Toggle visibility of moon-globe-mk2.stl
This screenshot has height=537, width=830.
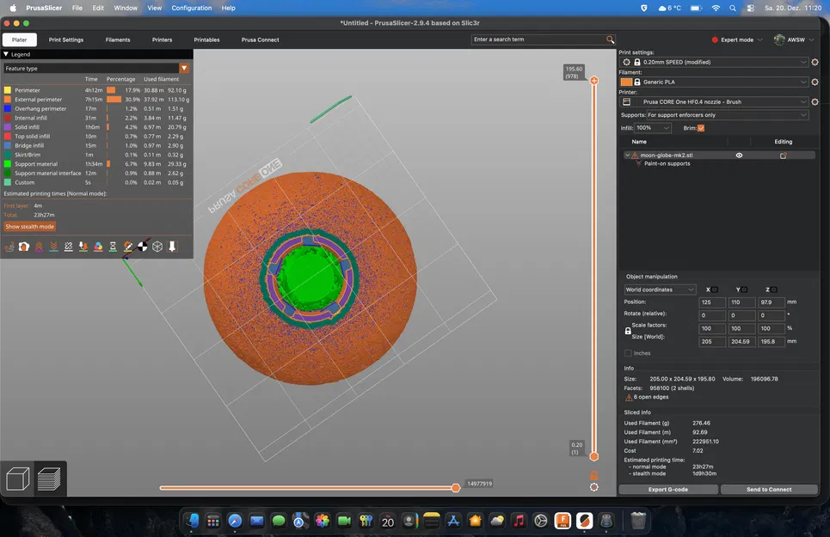pos(738,155)
